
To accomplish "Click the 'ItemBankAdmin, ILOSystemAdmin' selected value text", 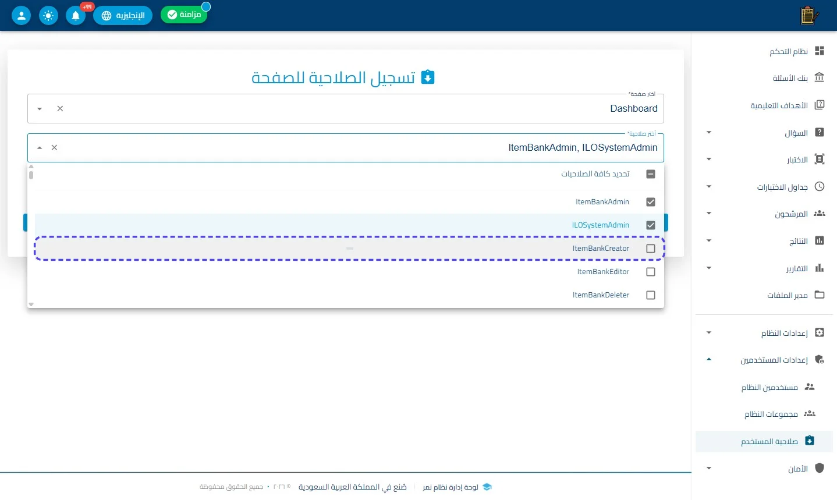I will click(583, 148).
